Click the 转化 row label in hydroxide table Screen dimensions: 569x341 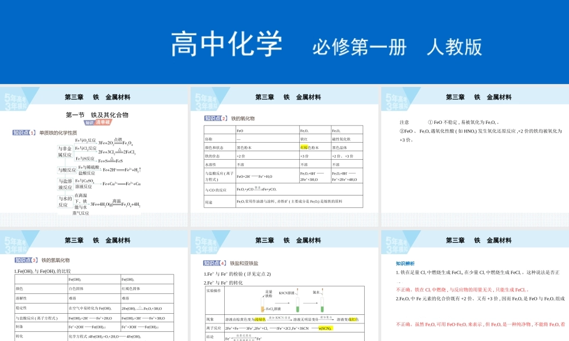pyautogui.click(x=19, y=336)
